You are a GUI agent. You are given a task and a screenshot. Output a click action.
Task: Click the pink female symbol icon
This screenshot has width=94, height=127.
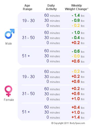click(x=8, y=91)
